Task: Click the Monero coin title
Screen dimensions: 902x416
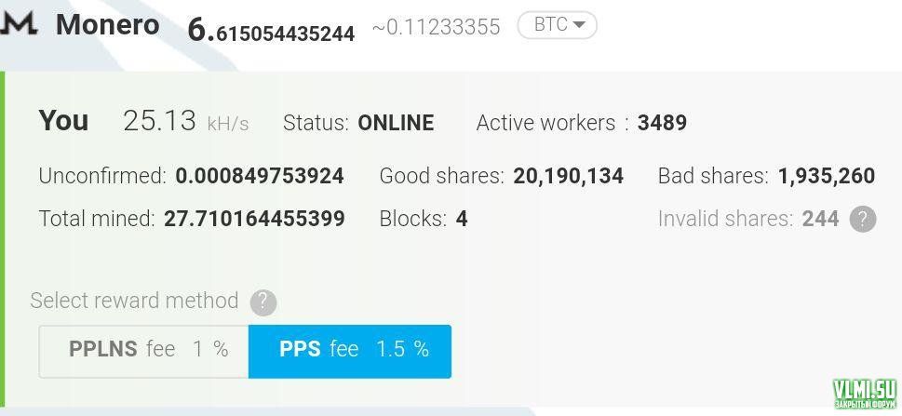Action: tap(108, 25)
